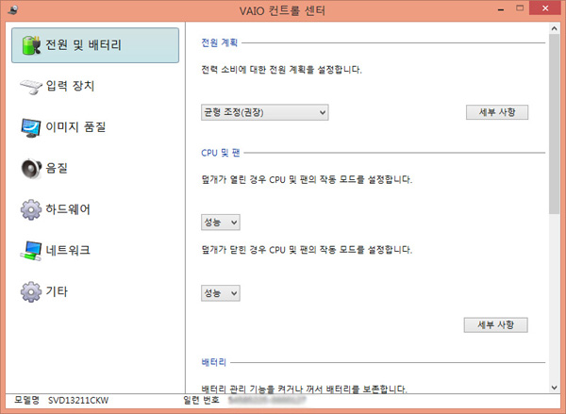
Task: Go to the 음질 category
Action: (95, 169)
